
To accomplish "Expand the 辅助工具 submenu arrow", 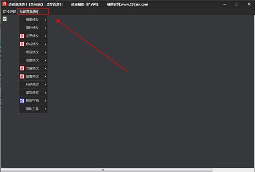I will point(45,109).
